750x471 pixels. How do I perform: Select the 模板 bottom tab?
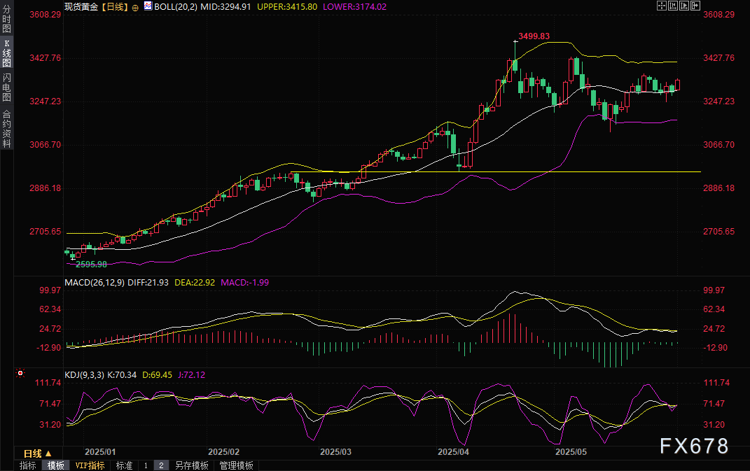tap(56, 465)
